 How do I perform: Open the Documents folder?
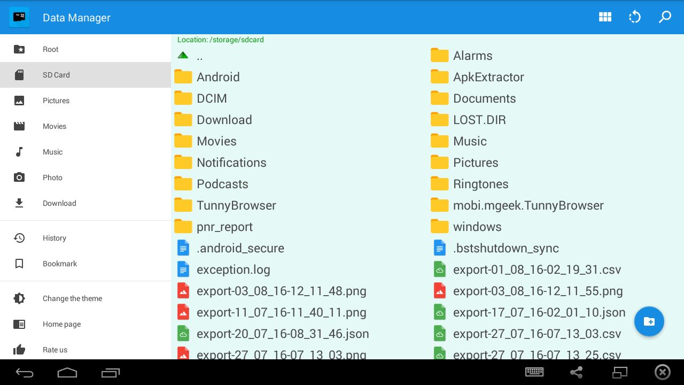click(x=556, y=98)
